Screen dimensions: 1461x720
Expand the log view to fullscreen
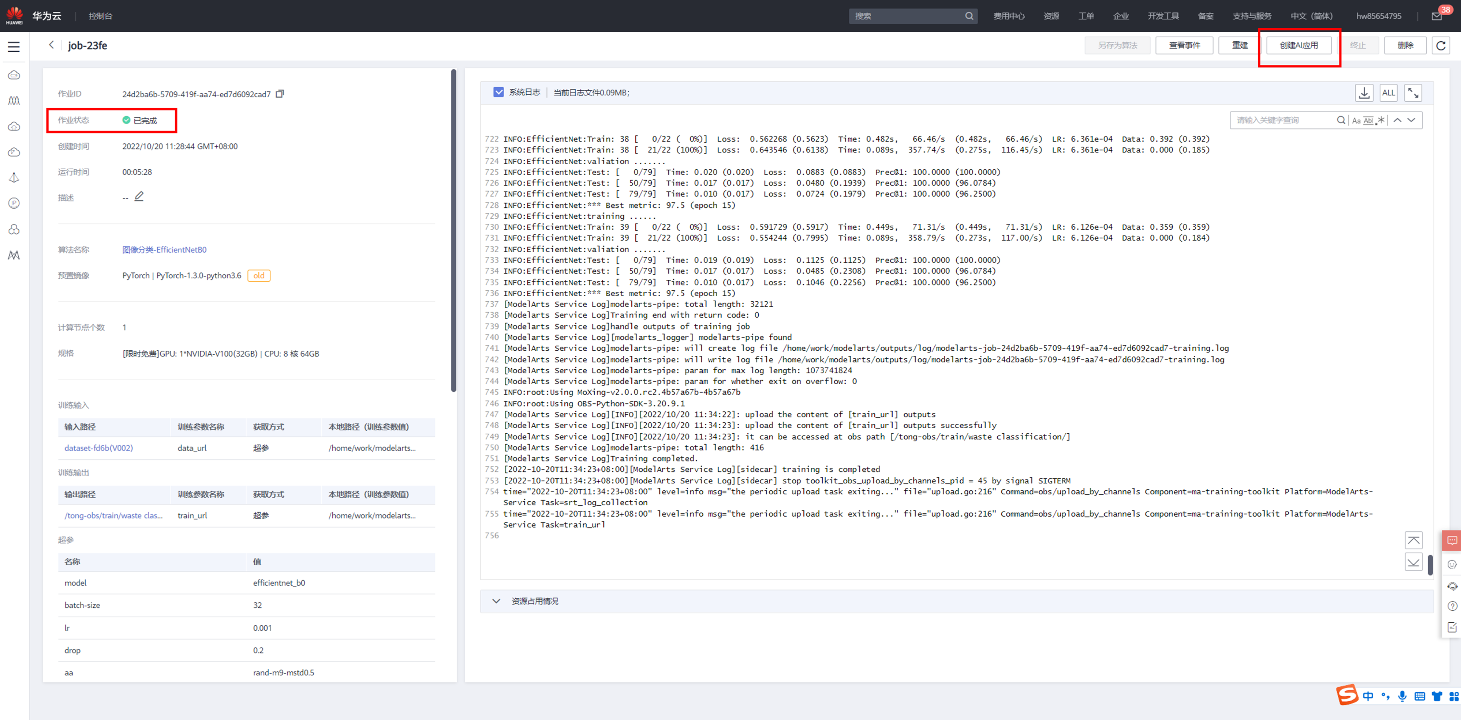tap(1413, 93)
